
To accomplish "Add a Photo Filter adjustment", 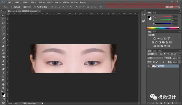I will coord(163,42).
